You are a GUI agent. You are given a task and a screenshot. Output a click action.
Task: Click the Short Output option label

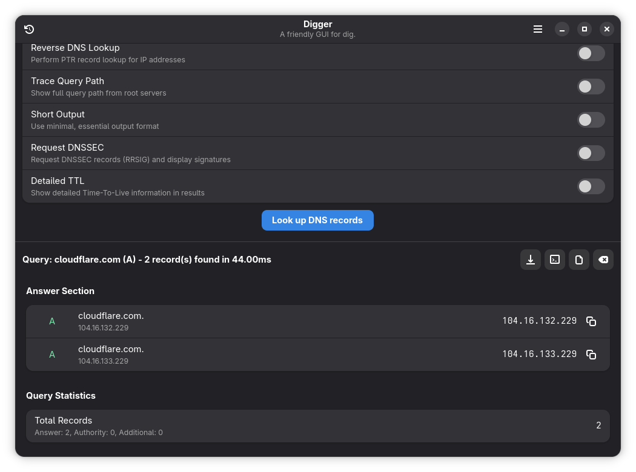pos(58,114)
